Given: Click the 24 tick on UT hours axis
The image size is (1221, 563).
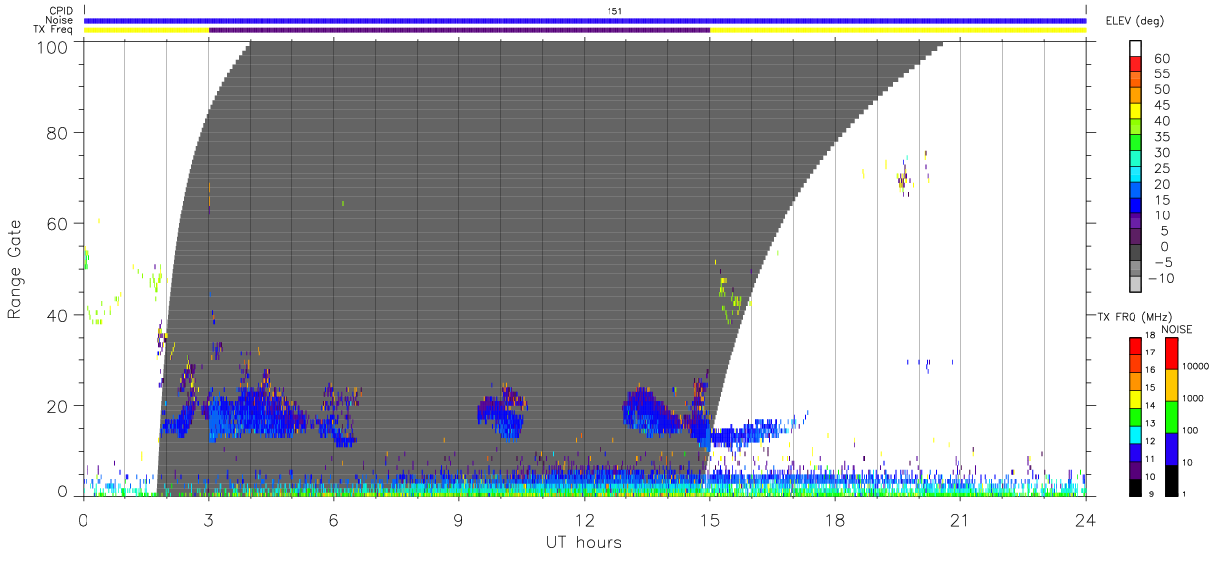Looking at the screenshot, I should point(1085,520).
